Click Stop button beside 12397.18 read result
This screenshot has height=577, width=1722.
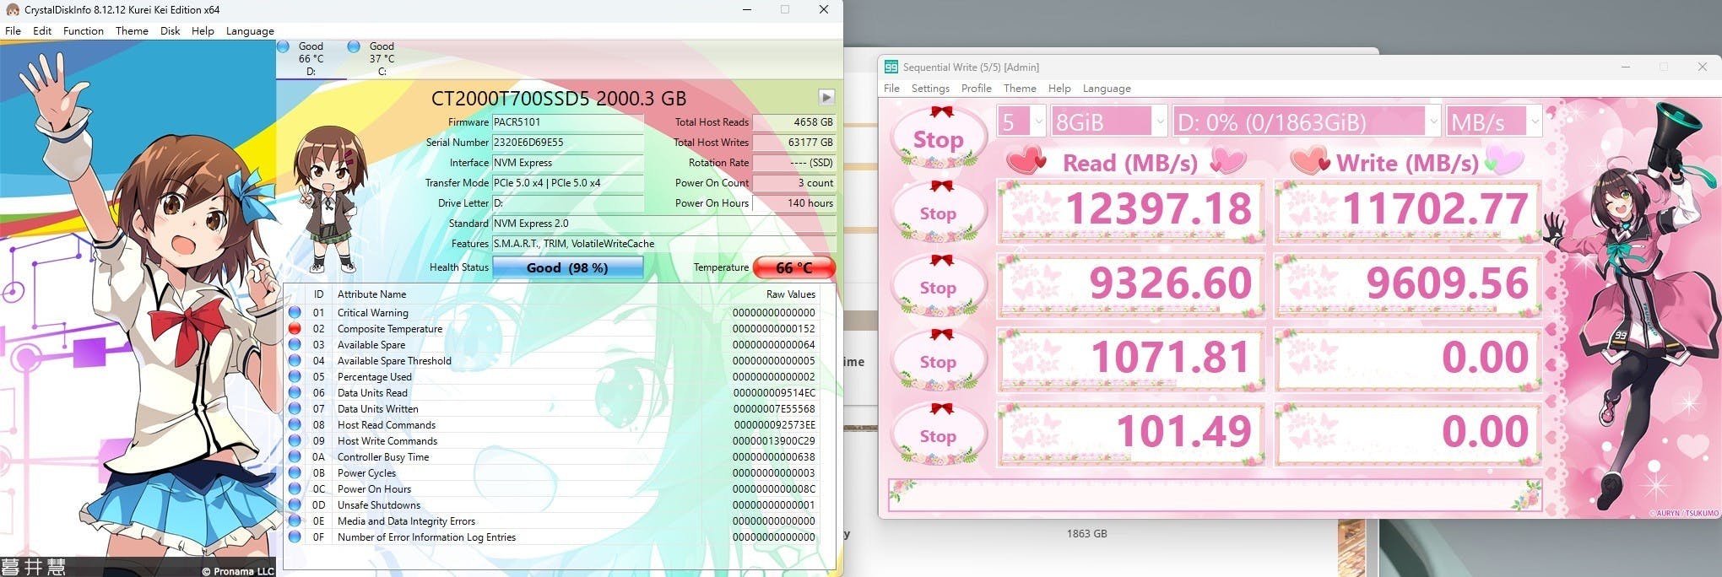point(938,213)
